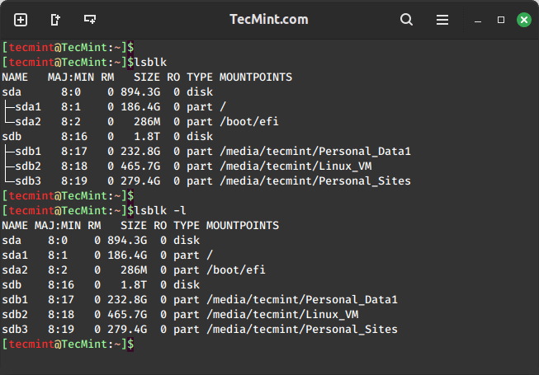This screenshot has height=375, width=539.
Task: Click the sda1 branch in tree output
Action: [28, 106]
